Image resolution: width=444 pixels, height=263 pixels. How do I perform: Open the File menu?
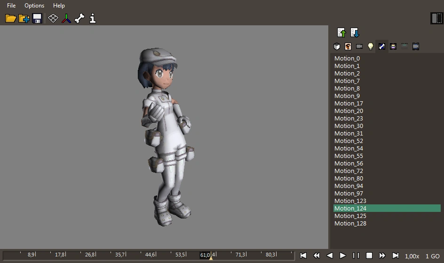(11, 6)
